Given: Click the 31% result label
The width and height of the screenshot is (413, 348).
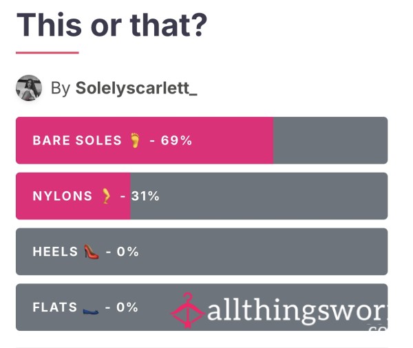Looking at the screenshot, I should [x=145, y=196].
